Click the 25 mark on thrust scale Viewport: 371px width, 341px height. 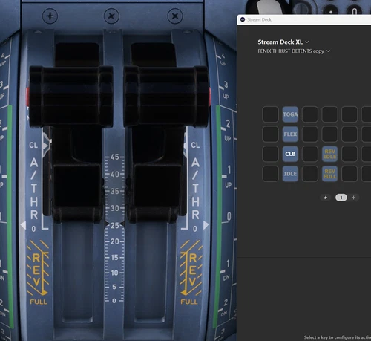[x=115, y=225]
